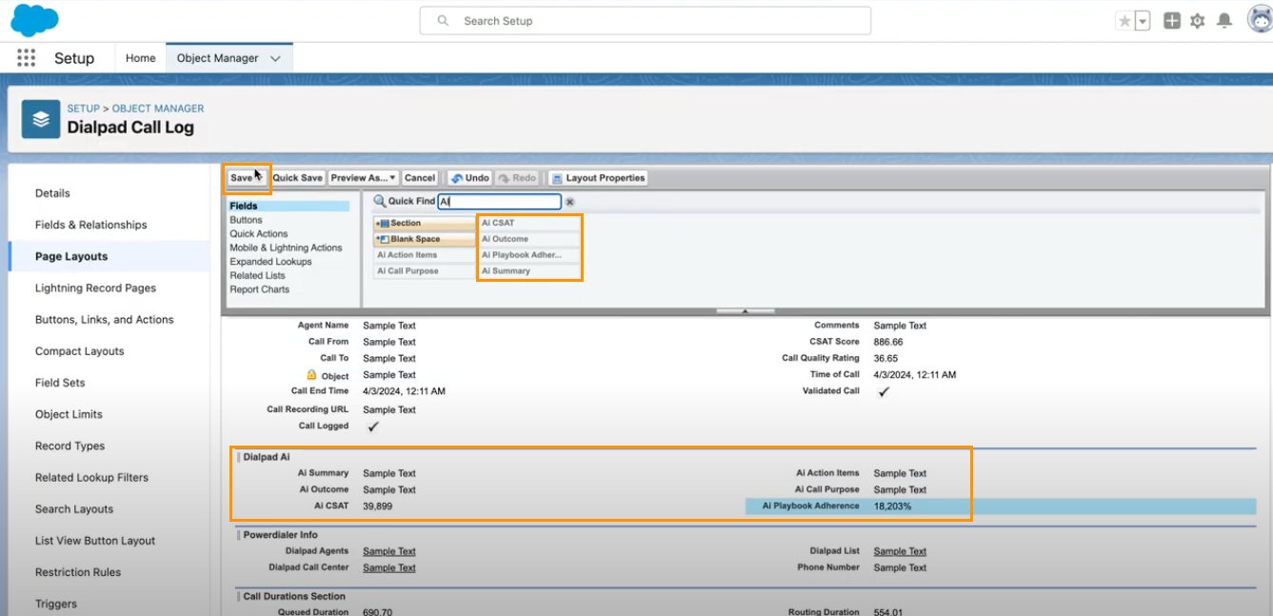
Task: Select the Report Charts category
Action: (x=259, y=289)
